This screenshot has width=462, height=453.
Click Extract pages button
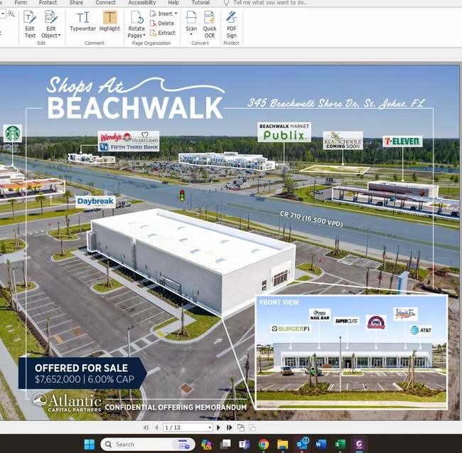(x=163, y=33)
